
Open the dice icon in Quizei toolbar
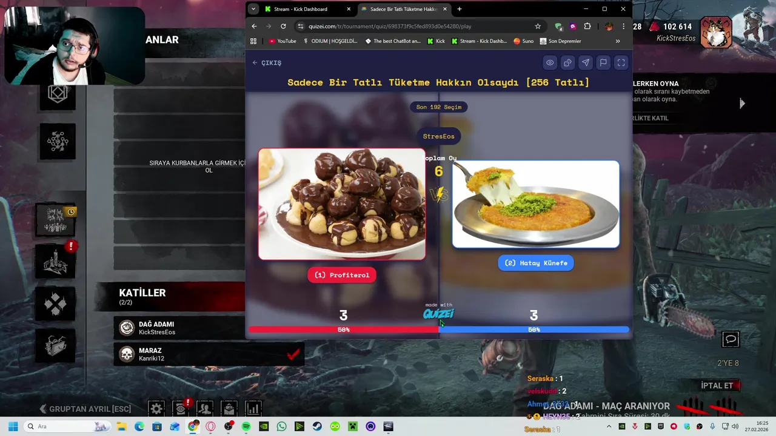tap(567, 62)
